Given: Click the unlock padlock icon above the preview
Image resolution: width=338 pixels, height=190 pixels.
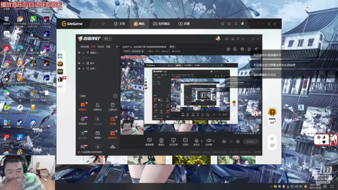Looking at the screenshot, I should (x=235, y=49).
